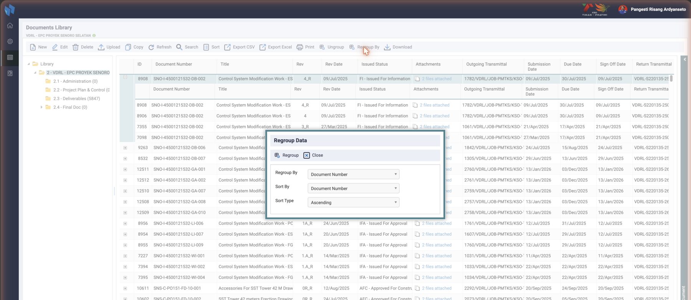Click the Regroup By toolbar icon
691x300 pixels.
(352, 47)
